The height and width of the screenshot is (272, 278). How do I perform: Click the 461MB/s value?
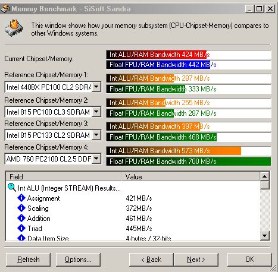click(x=139, y=219)
